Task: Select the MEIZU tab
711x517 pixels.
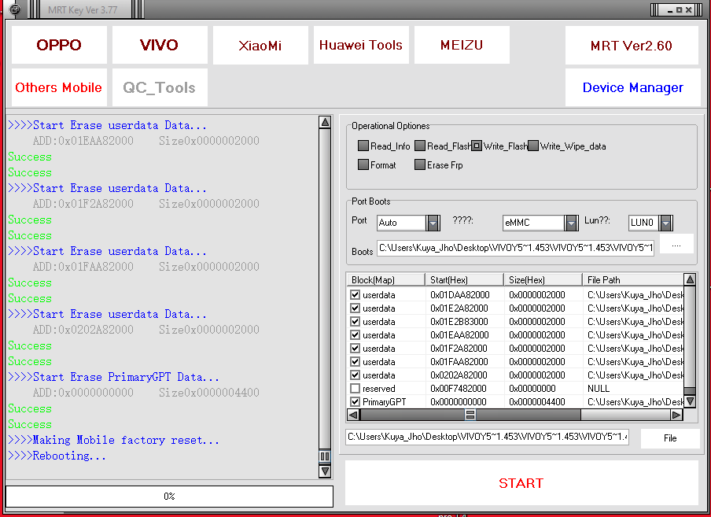Action: [462, 45]
